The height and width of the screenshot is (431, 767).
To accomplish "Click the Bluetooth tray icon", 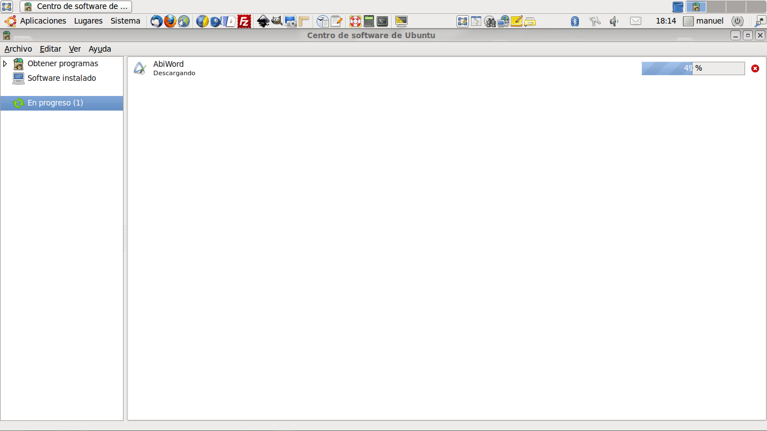I will (575, 21).
